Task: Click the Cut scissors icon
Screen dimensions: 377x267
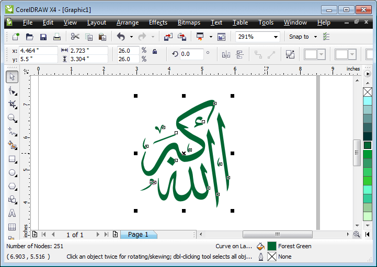Action: pos(75,37)
